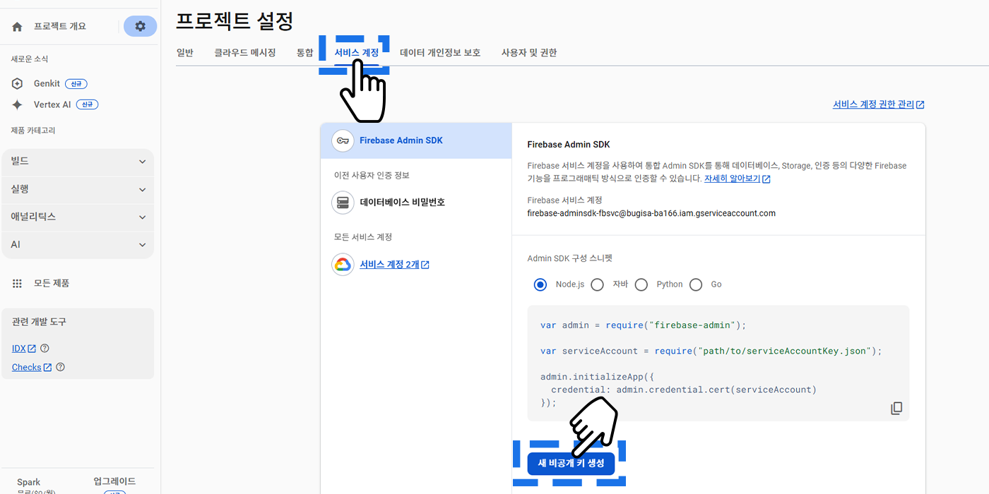The height and width of the screenshot is (494, 989).
Task: Click the home icon beside 프로젝트 개요
Action: point(17,26)
